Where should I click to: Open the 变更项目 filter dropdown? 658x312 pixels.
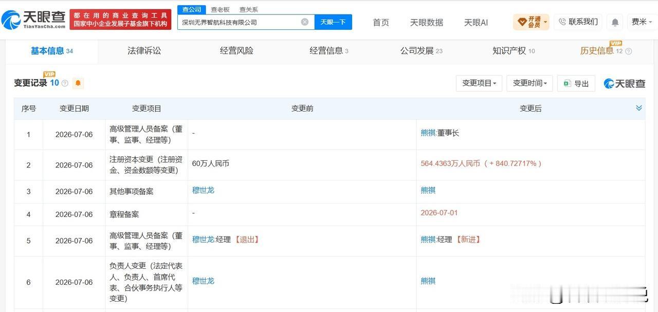479,83
